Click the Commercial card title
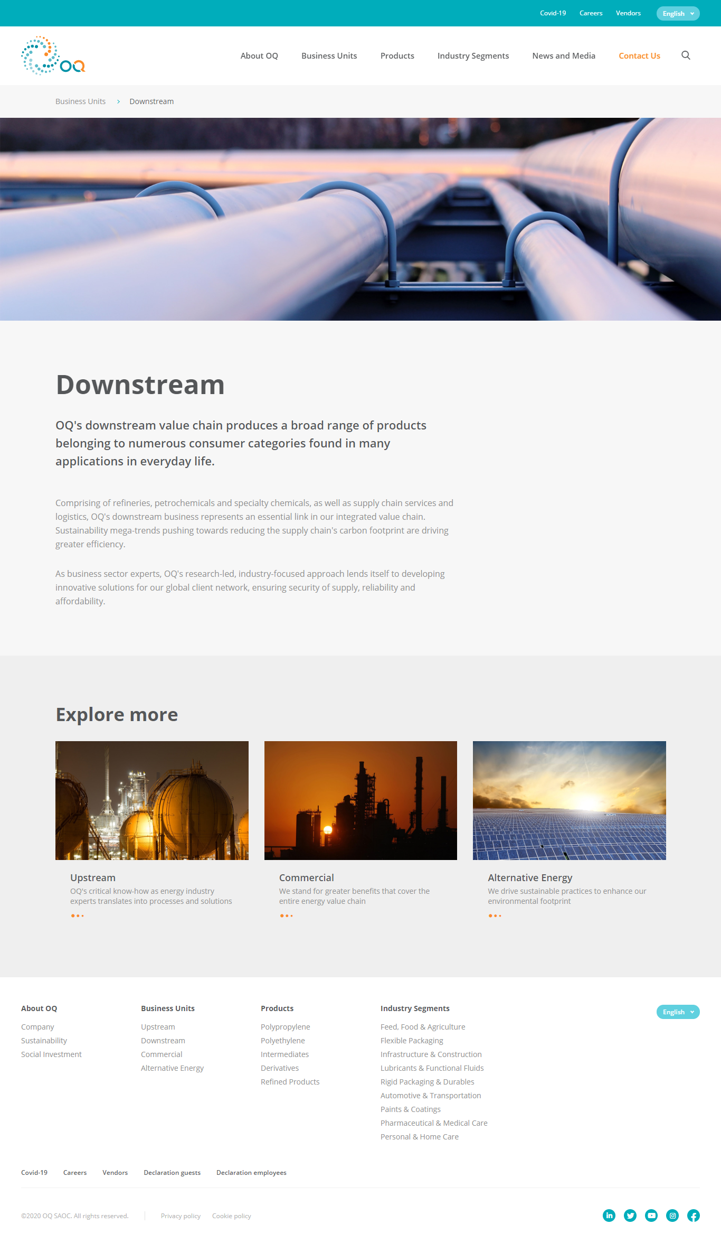The width and height of the screenshot is (721, 1243). (x=306, y=877)
